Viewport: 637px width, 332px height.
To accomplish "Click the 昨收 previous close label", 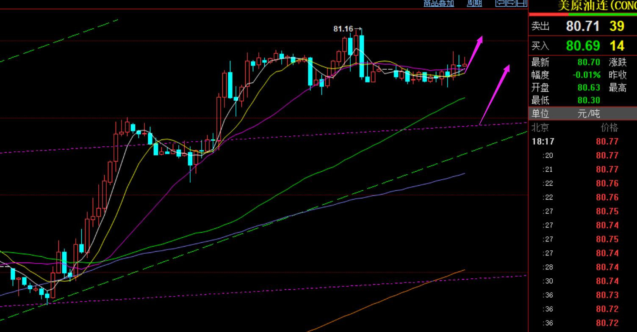I will coord(618,75).
